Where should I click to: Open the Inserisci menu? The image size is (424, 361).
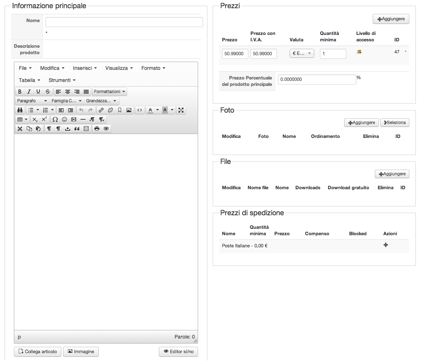click(x=85, y=68)
